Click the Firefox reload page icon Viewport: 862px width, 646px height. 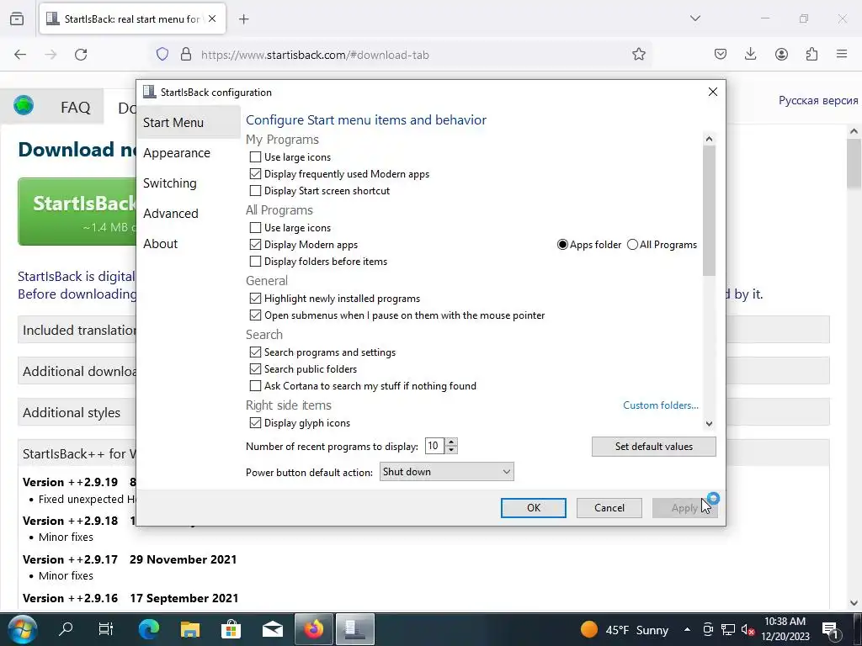(81, 55)
